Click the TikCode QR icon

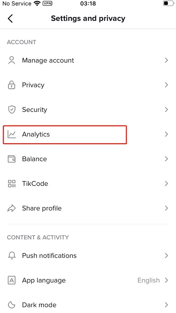tap(12, 184)
